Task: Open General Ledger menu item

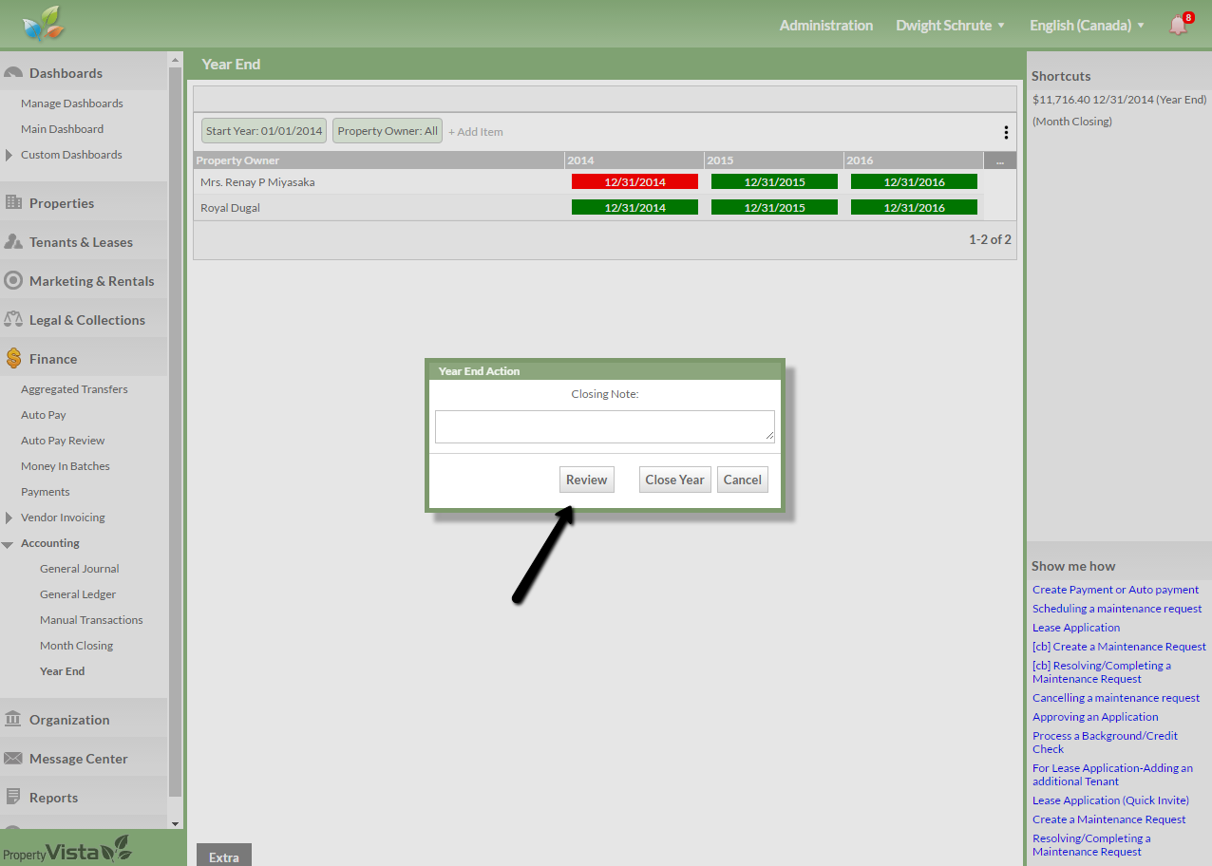Action: (x=78, y=594)
